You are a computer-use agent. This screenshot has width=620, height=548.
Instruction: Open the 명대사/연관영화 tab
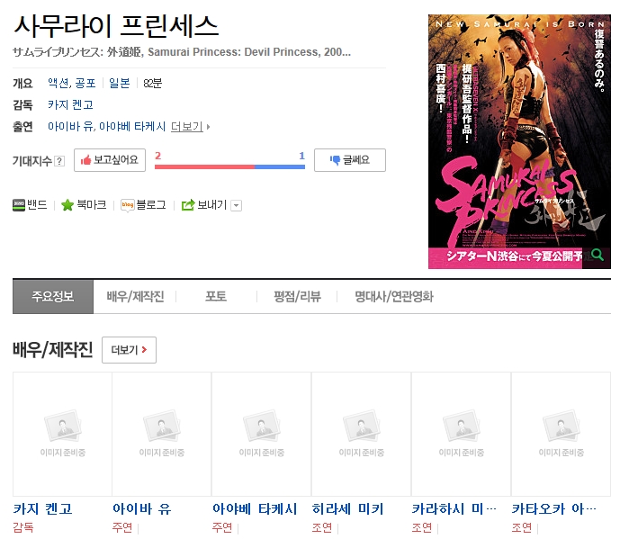(394, 297)
